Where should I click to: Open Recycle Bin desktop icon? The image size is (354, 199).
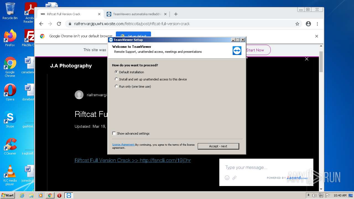click(10, 11)
